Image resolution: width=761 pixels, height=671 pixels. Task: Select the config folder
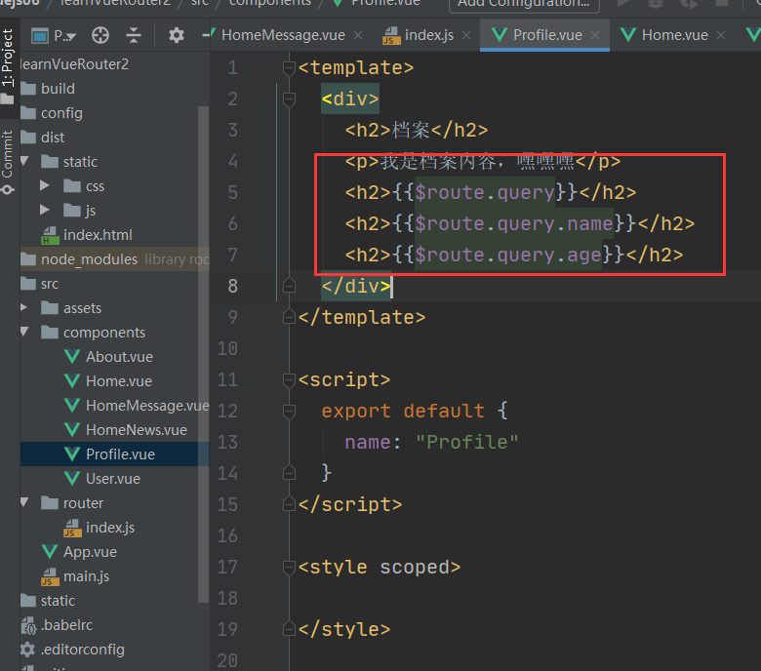click(x=61, y=113)
